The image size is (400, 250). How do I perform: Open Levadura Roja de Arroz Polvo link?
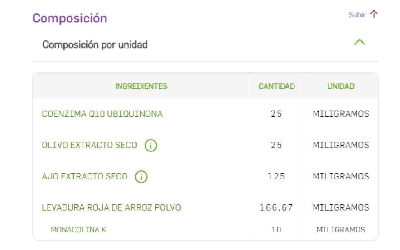pos(111,207)
